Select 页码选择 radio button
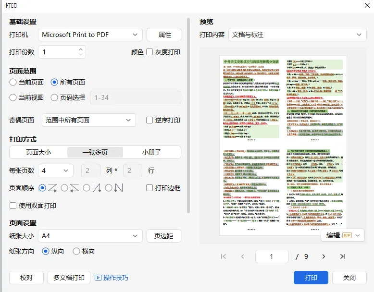 54,97
